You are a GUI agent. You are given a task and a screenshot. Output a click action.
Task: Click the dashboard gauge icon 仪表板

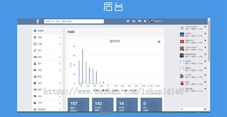35,31
